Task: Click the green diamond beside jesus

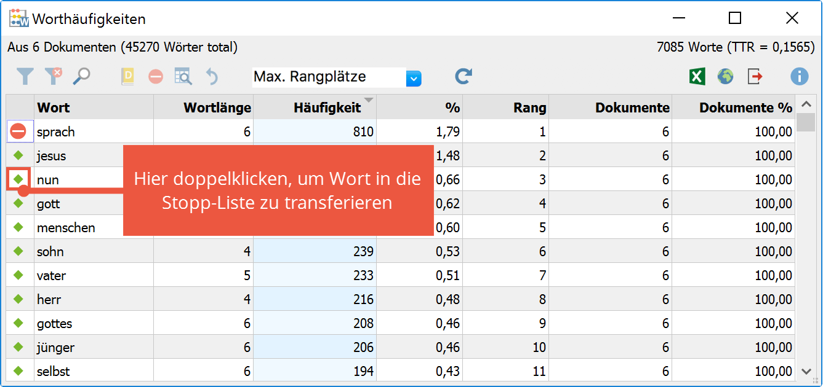Action: click(x=18, y=155)
